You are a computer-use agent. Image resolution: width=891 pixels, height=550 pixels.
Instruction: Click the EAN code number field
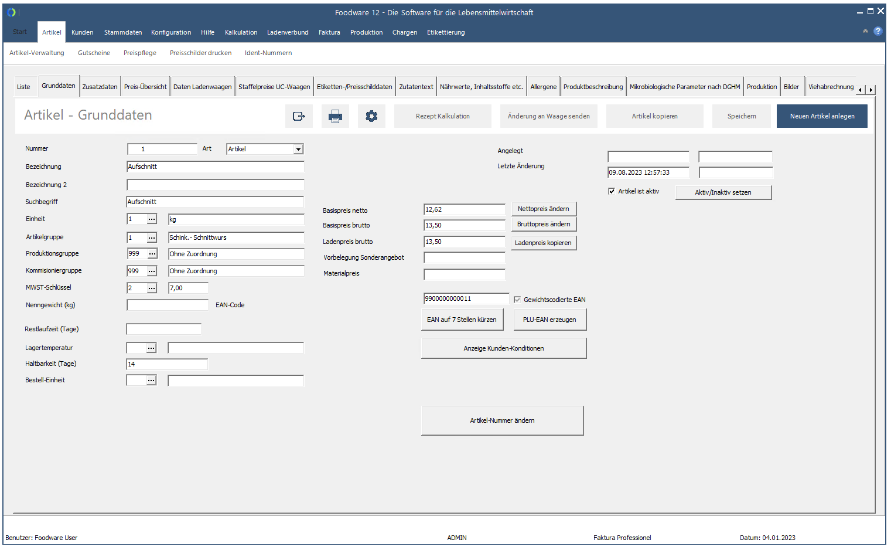466,298
